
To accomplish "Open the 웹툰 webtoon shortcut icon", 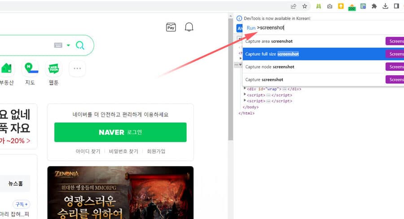I will click(x=53, y=69).
